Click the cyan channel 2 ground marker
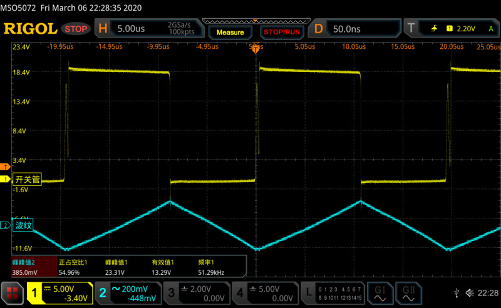Screen dimensions: 501x308 click(4, 225)
